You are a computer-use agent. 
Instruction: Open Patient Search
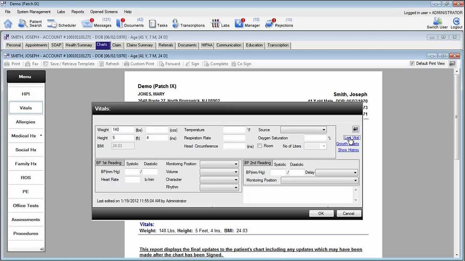[30, 23]
